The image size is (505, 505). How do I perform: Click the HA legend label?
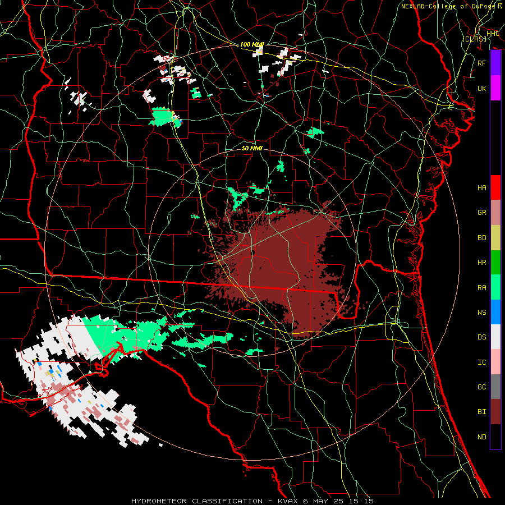pyautogui.click(x=481, y=188)
